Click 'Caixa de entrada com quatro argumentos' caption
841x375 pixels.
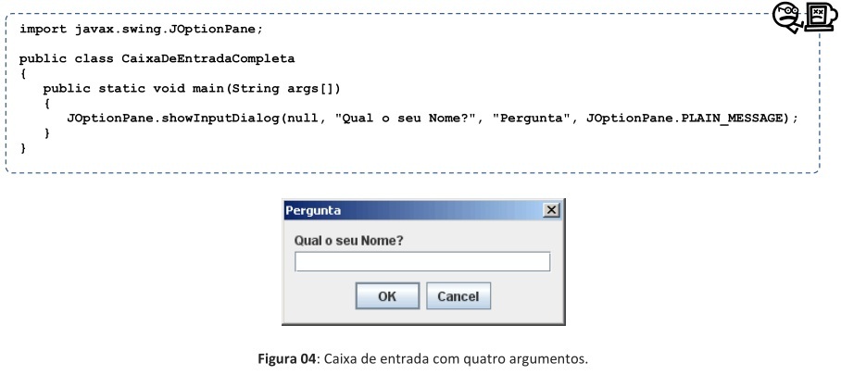click(456, 358)
